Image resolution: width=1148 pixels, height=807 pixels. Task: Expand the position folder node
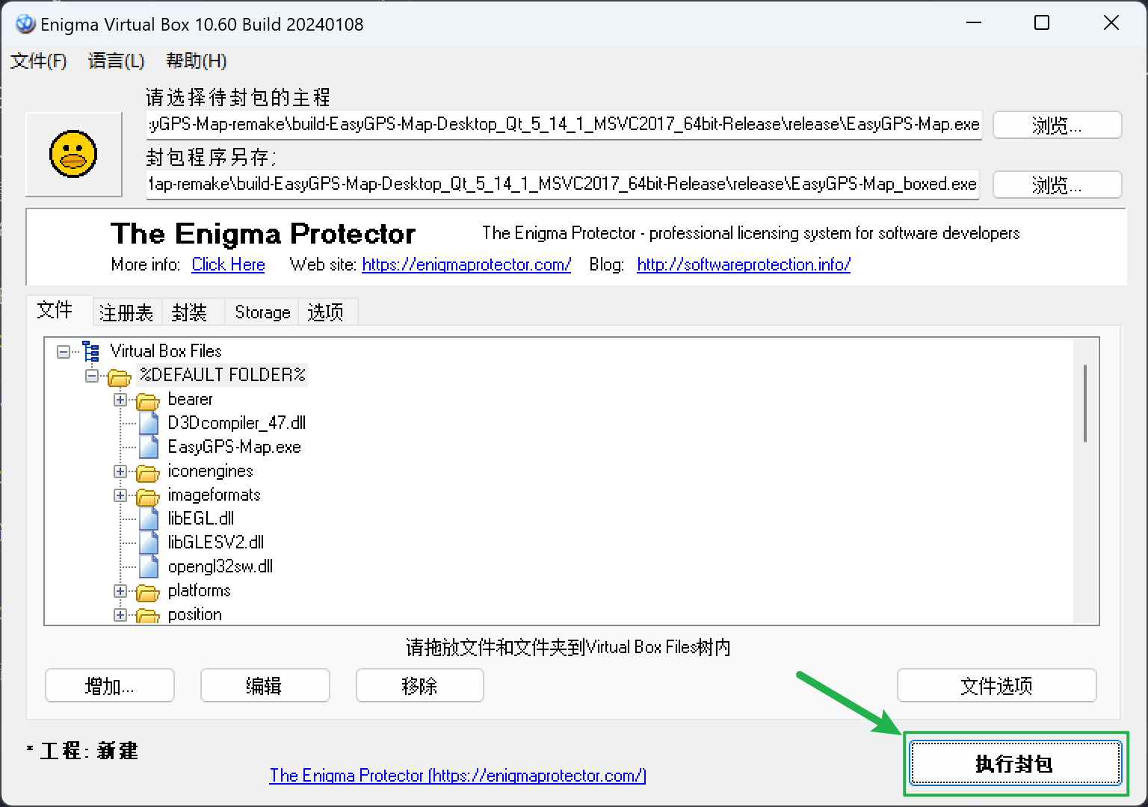(120, 614)
